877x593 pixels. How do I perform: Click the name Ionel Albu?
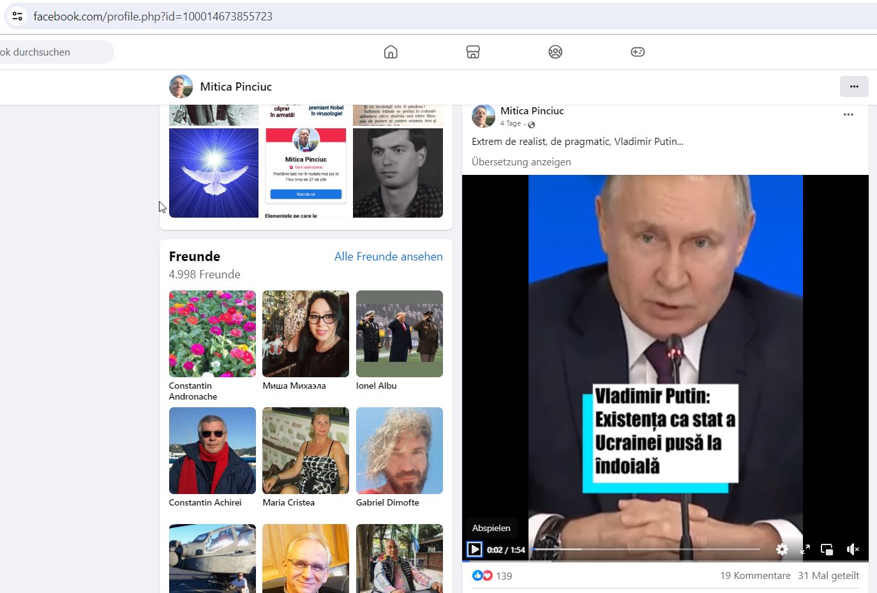(x=376, y=386)
